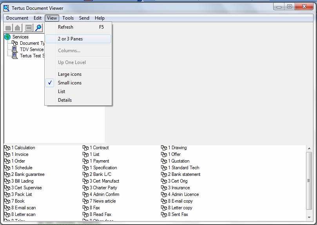317x225 pixels.
Task: Click icon beside 2 Bank guarantee
Action: point(7,175)
